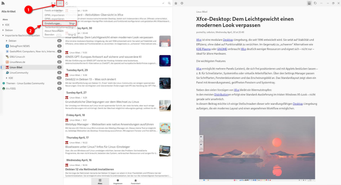Expand the top-level KDE category under Abos
341x185 pixels.
coord(3,25)
